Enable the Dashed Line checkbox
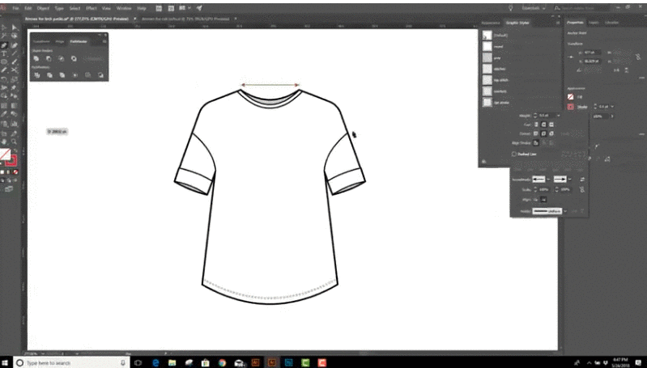647x368 pixels. pyautogui.click(x=514, y=154)
